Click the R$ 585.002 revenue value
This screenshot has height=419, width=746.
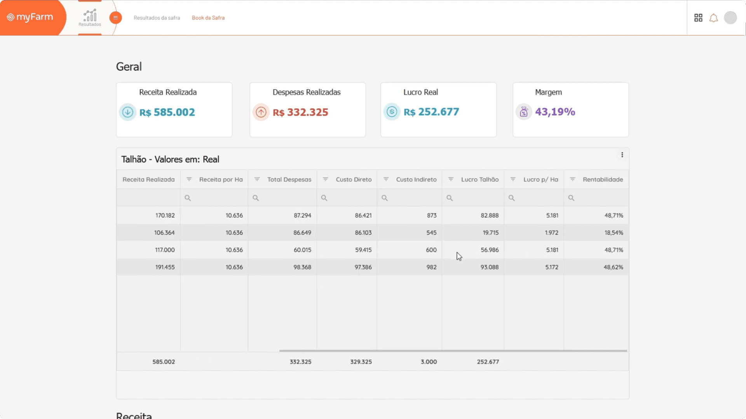pyautogui.click(x=167, y=112)
